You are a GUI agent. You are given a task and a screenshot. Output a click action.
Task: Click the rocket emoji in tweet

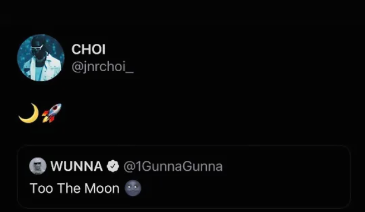click(x=52, y=113)
